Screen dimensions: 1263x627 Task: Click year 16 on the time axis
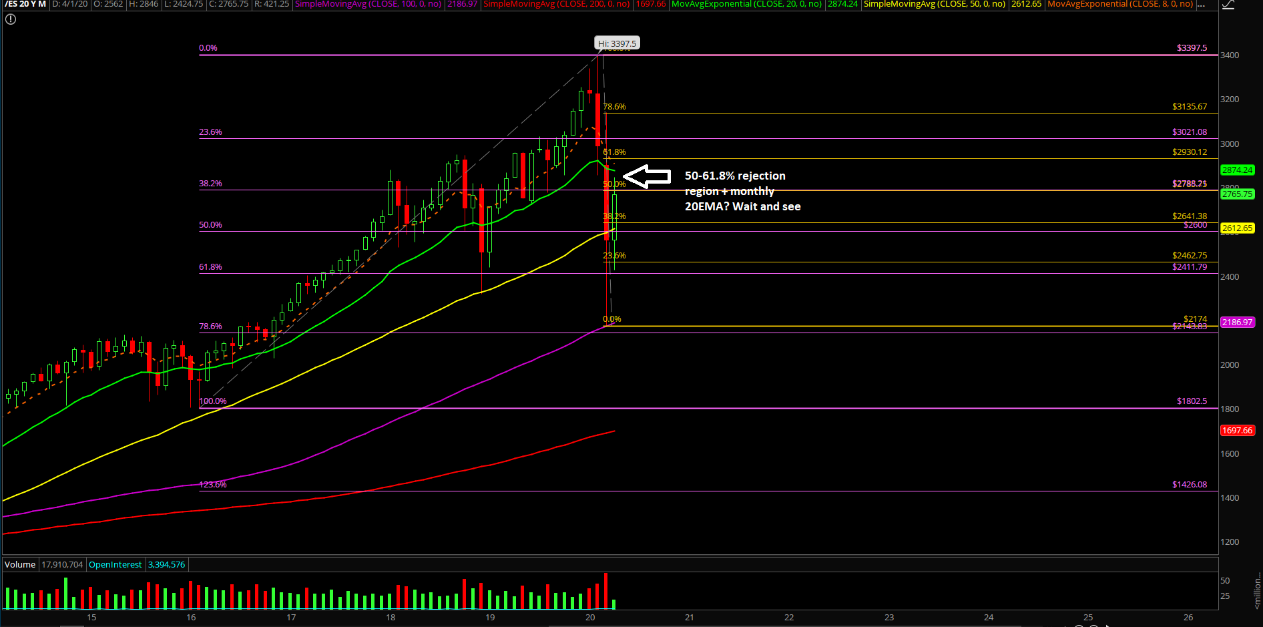click(191, 618)
